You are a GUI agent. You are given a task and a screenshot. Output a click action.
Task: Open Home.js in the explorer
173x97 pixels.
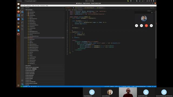pyautogui.click(x=31, y=35)
